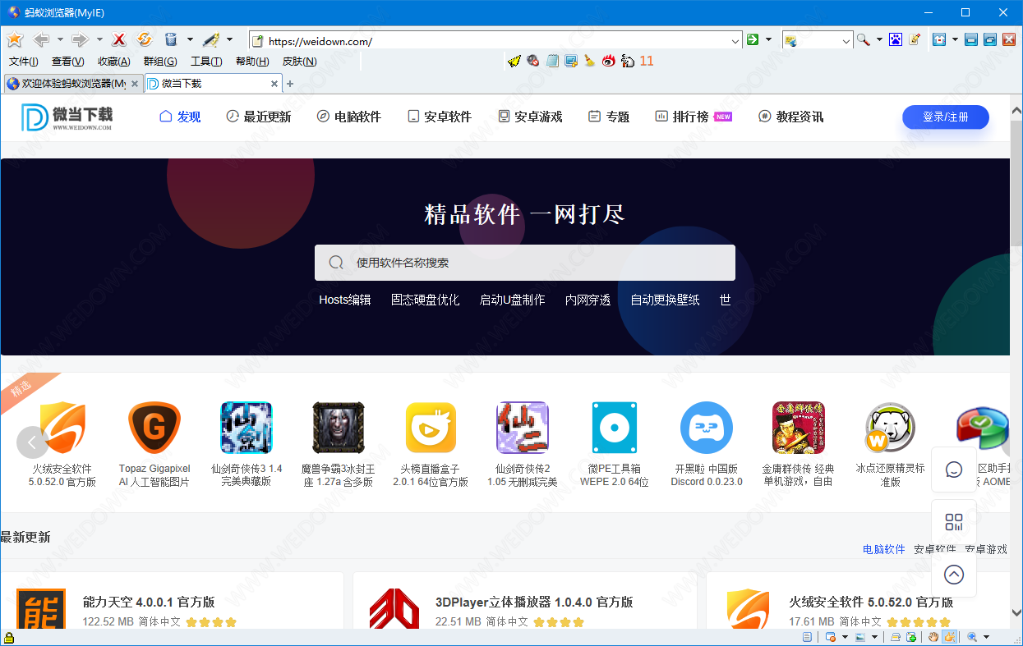This screenshot has height=646, width=1023.
Task: Click the status bar new tab plus icon
Action: click(911, 637)
